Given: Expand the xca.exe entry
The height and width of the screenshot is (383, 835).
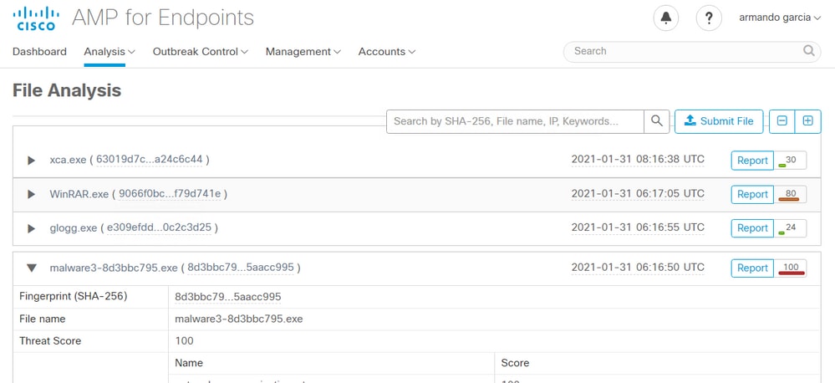Looking at the screenshot, I should pyautogui.click(x=32, y=160).
